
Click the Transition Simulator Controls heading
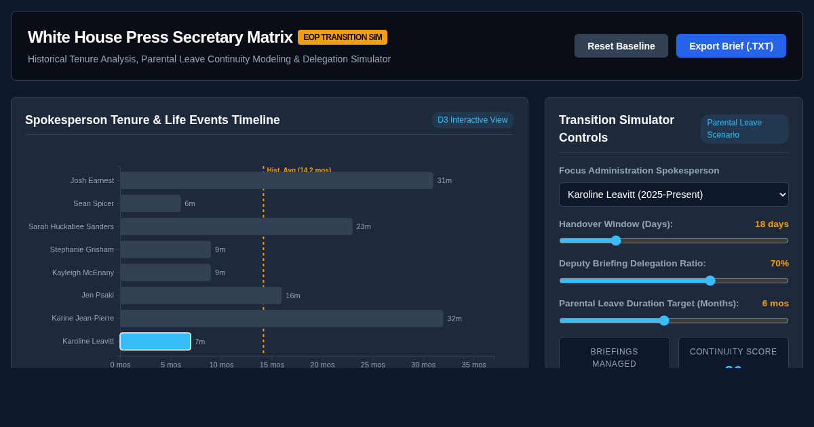[617, 129]
